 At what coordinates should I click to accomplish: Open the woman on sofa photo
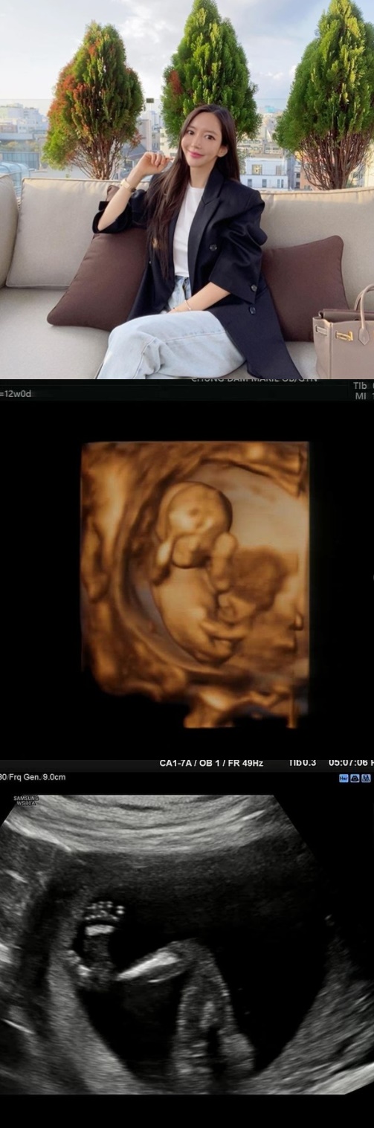click(x=187, y=190)
